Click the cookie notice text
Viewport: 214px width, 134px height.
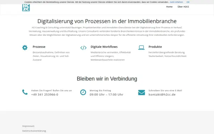[97, 2]
